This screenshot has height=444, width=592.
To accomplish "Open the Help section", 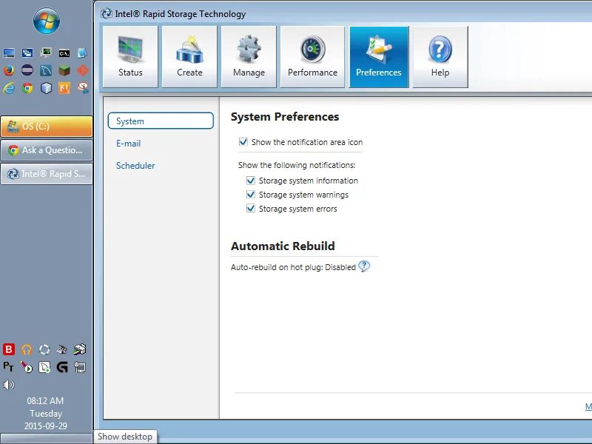I will point(440,57).
